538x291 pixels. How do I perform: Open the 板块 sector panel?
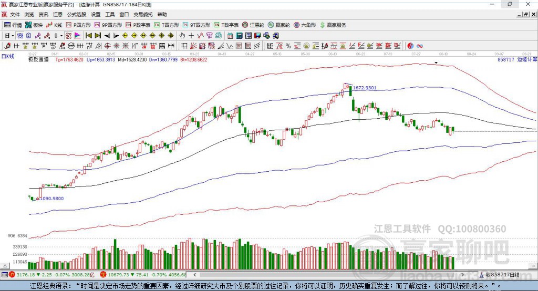34,25
